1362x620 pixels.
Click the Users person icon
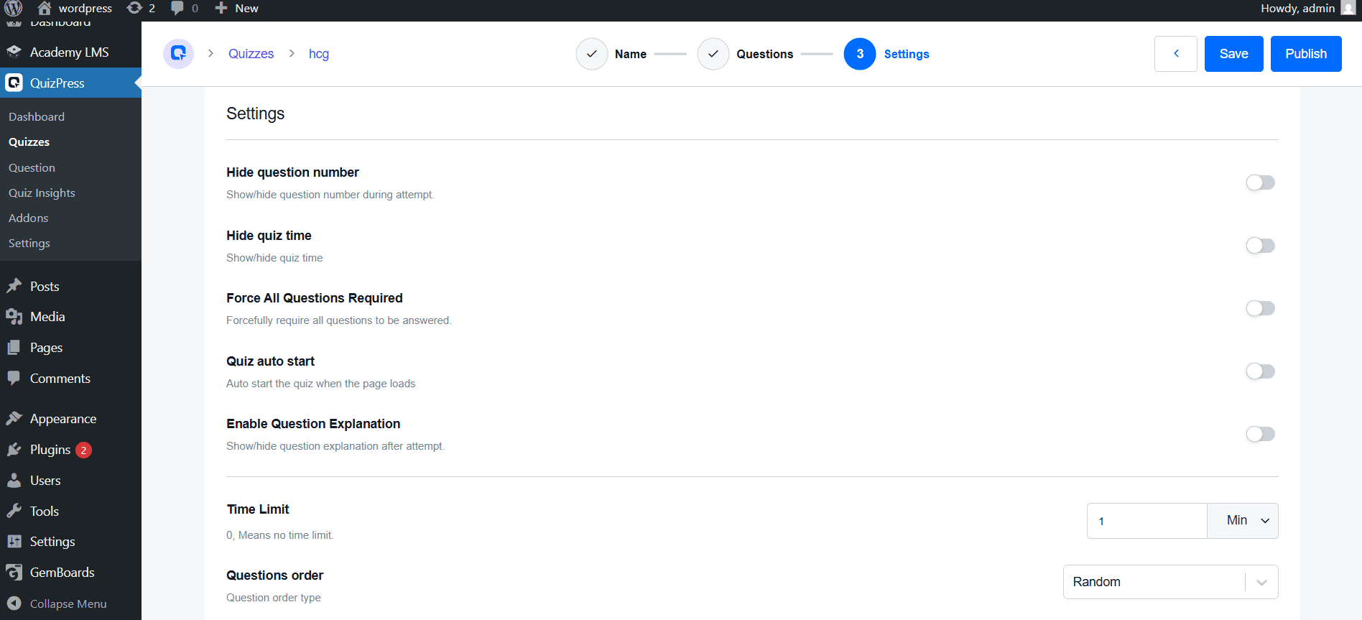14,480
